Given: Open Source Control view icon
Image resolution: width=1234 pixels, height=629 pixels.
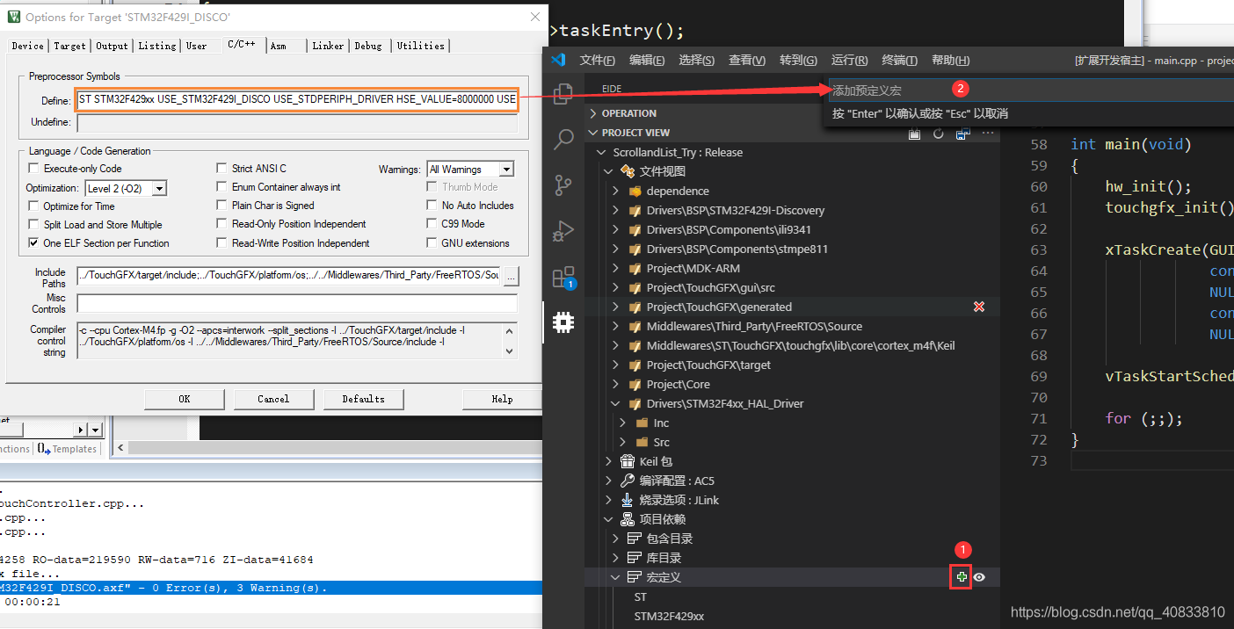Looking at the screenshot, I should point(563,184).
